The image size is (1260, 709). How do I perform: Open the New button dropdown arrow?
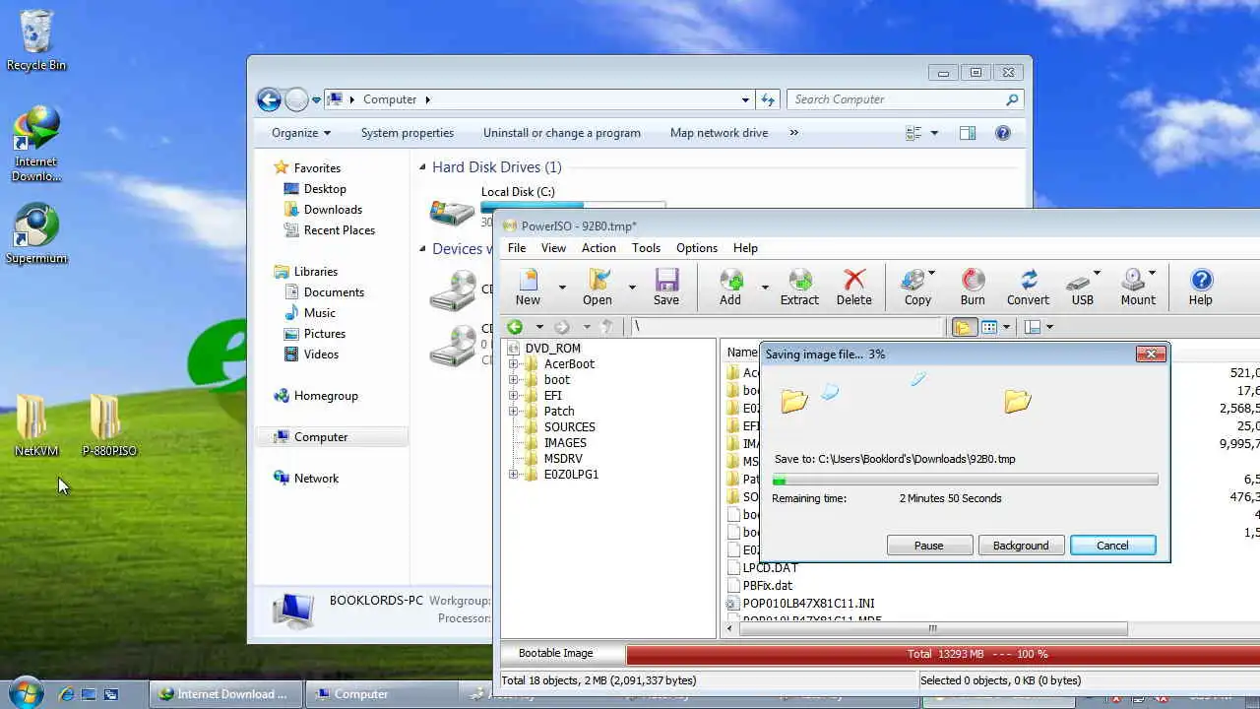click(x=562, y=288)
